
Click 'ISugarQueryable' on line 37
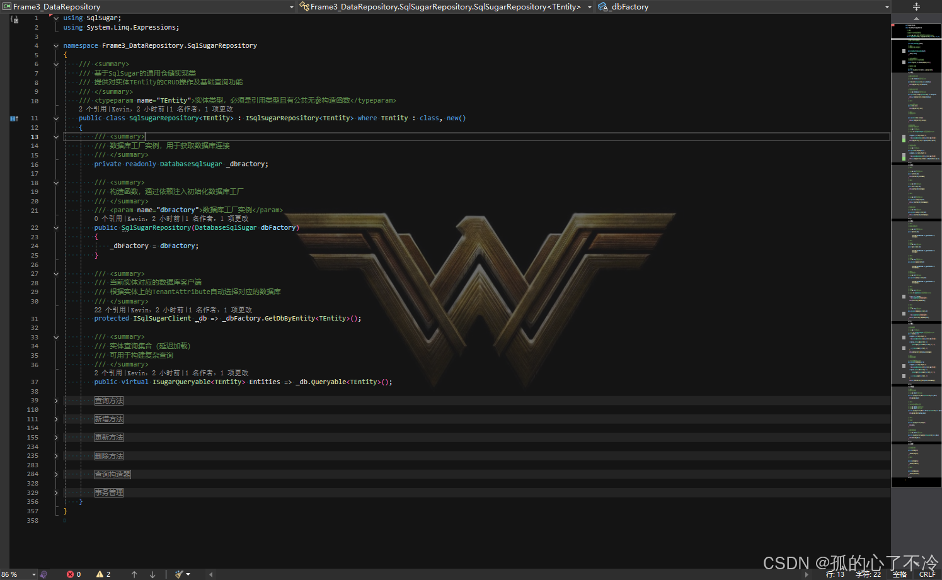pyautogui.click(x=181, y=382)
